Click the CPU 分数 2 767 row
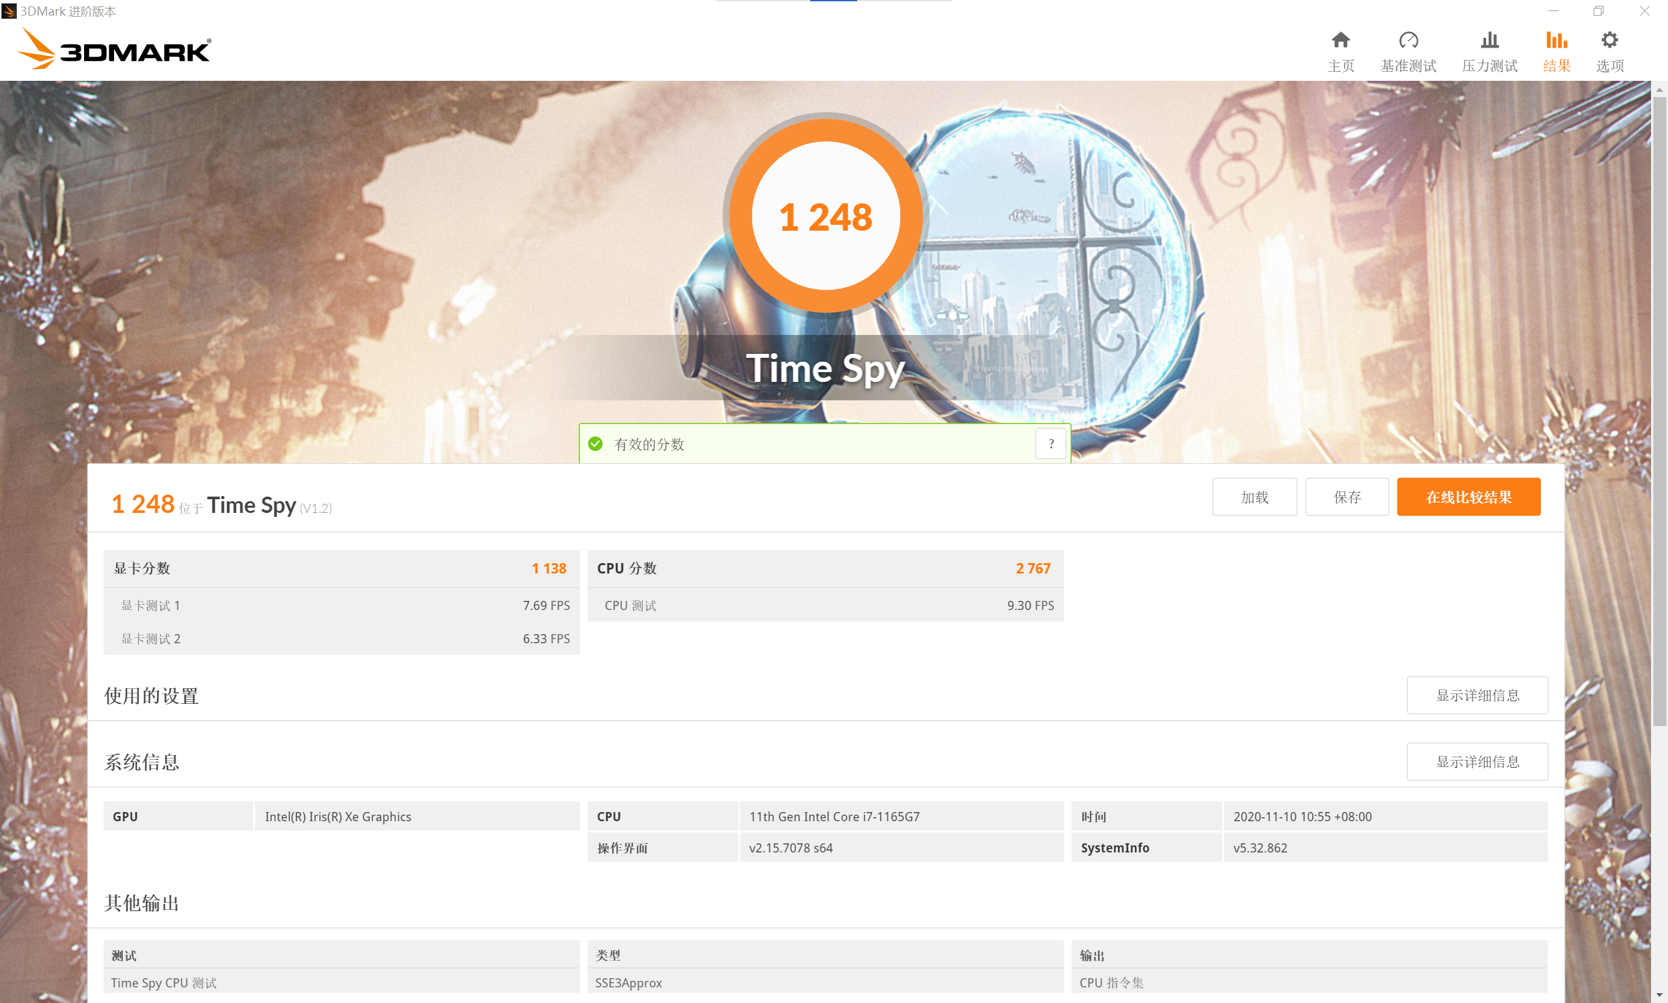This screenshot has width=1668, height=1003. [825, 568]
